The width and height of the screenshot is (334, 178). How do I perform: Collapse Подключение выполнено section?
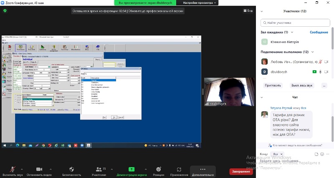coord(312,52)
